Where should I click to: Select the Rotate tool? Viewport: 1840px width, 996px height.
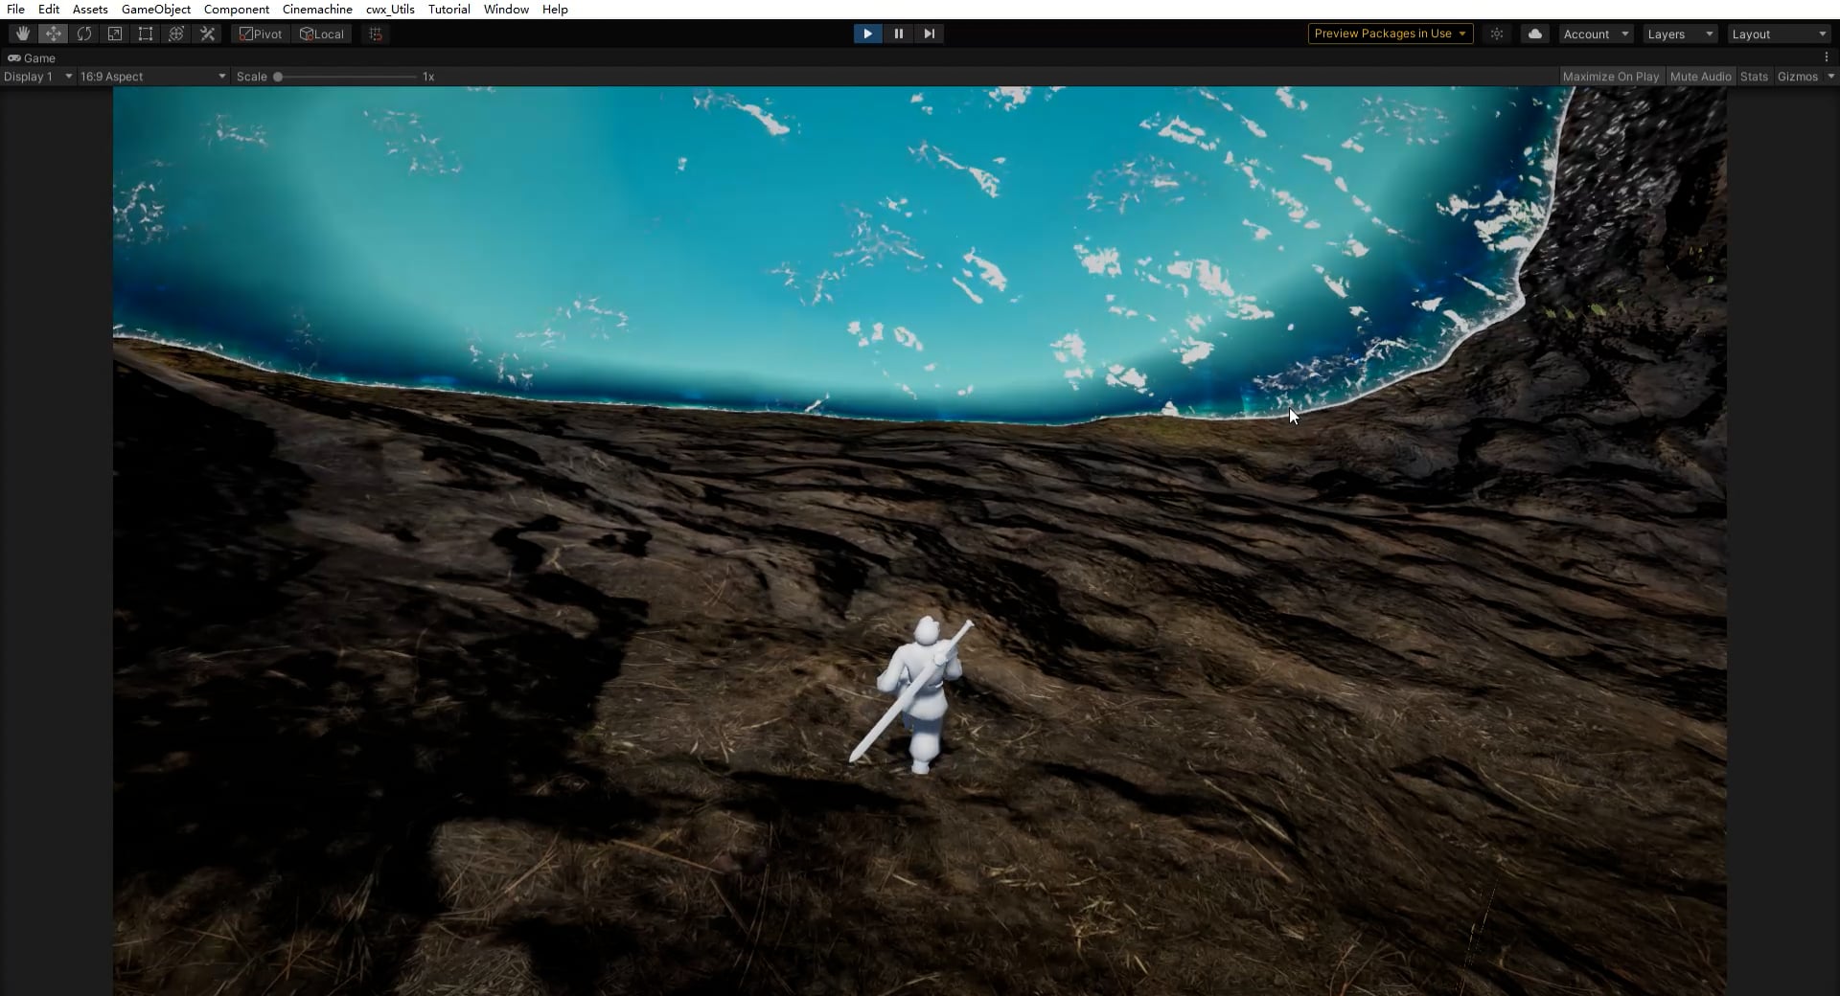[x=84, y=34]
